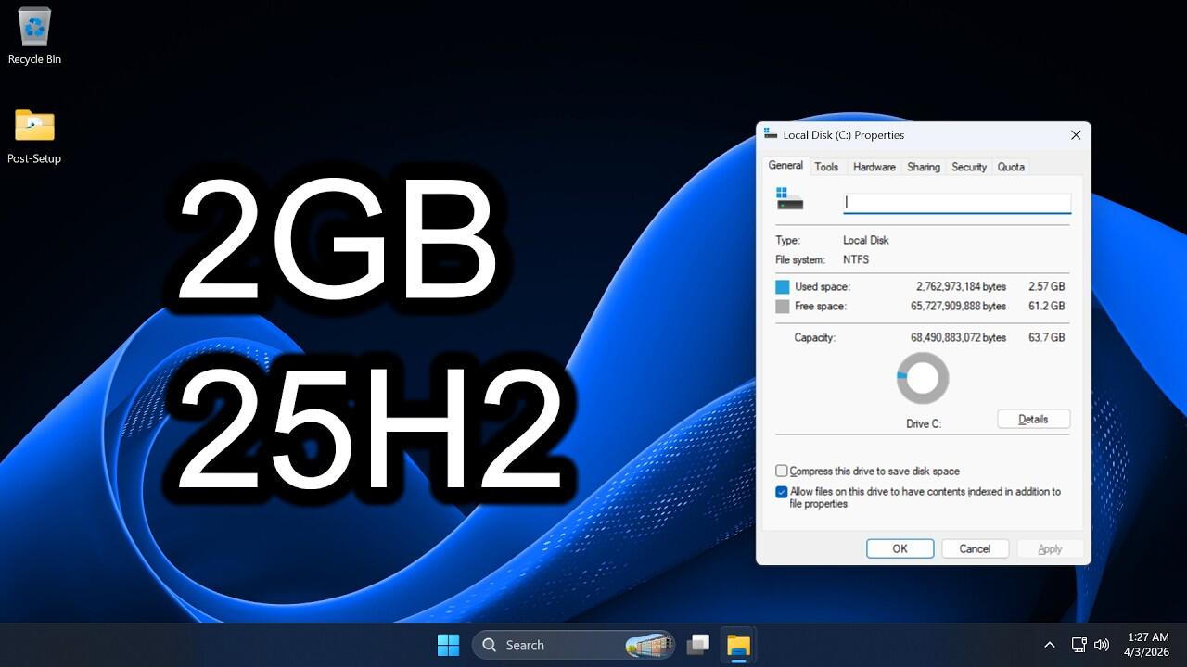Open the Security tab

pos(968,167)
